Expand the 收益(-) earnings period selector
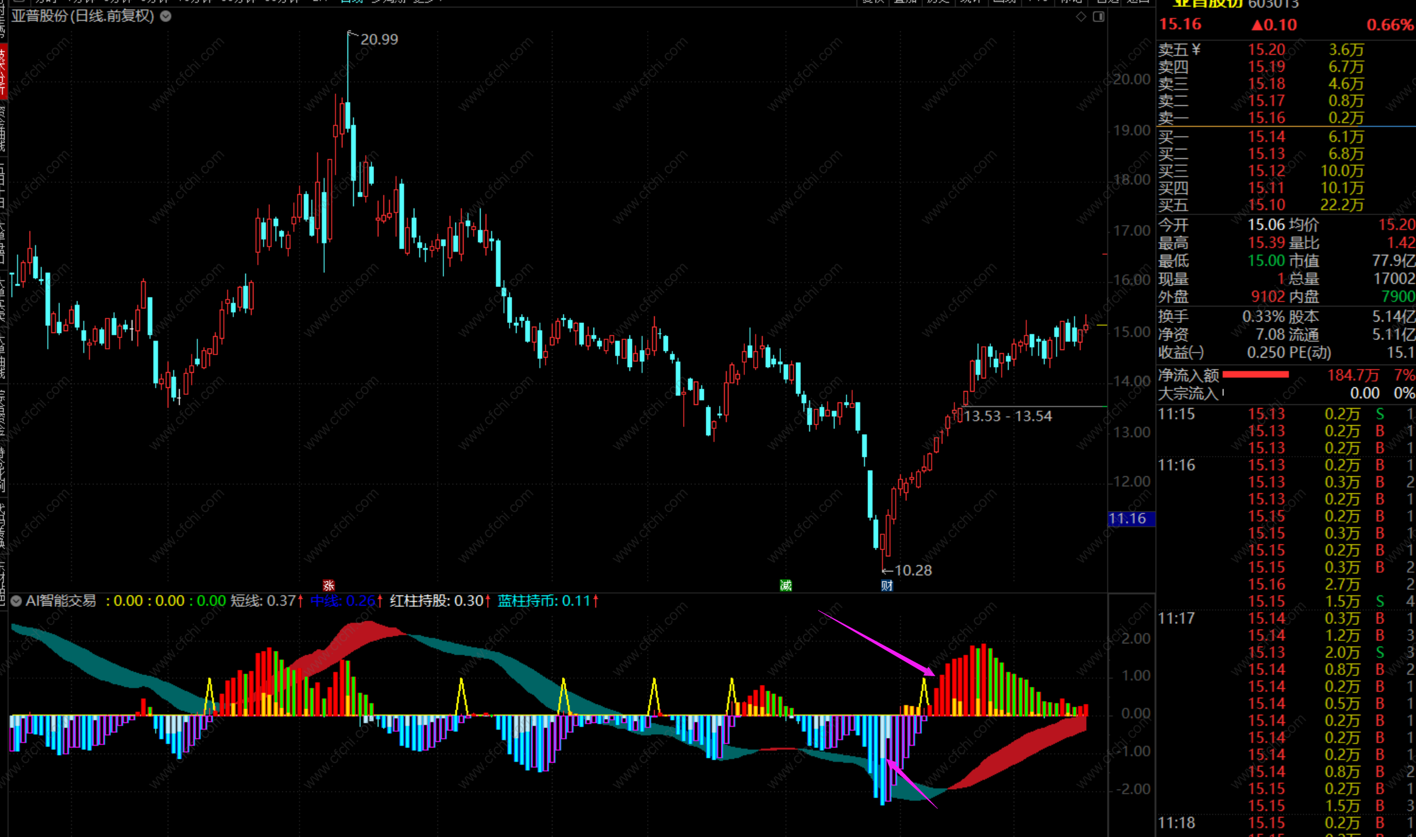The width and height of the screenshot is (1416, 837). (1181, 353)
